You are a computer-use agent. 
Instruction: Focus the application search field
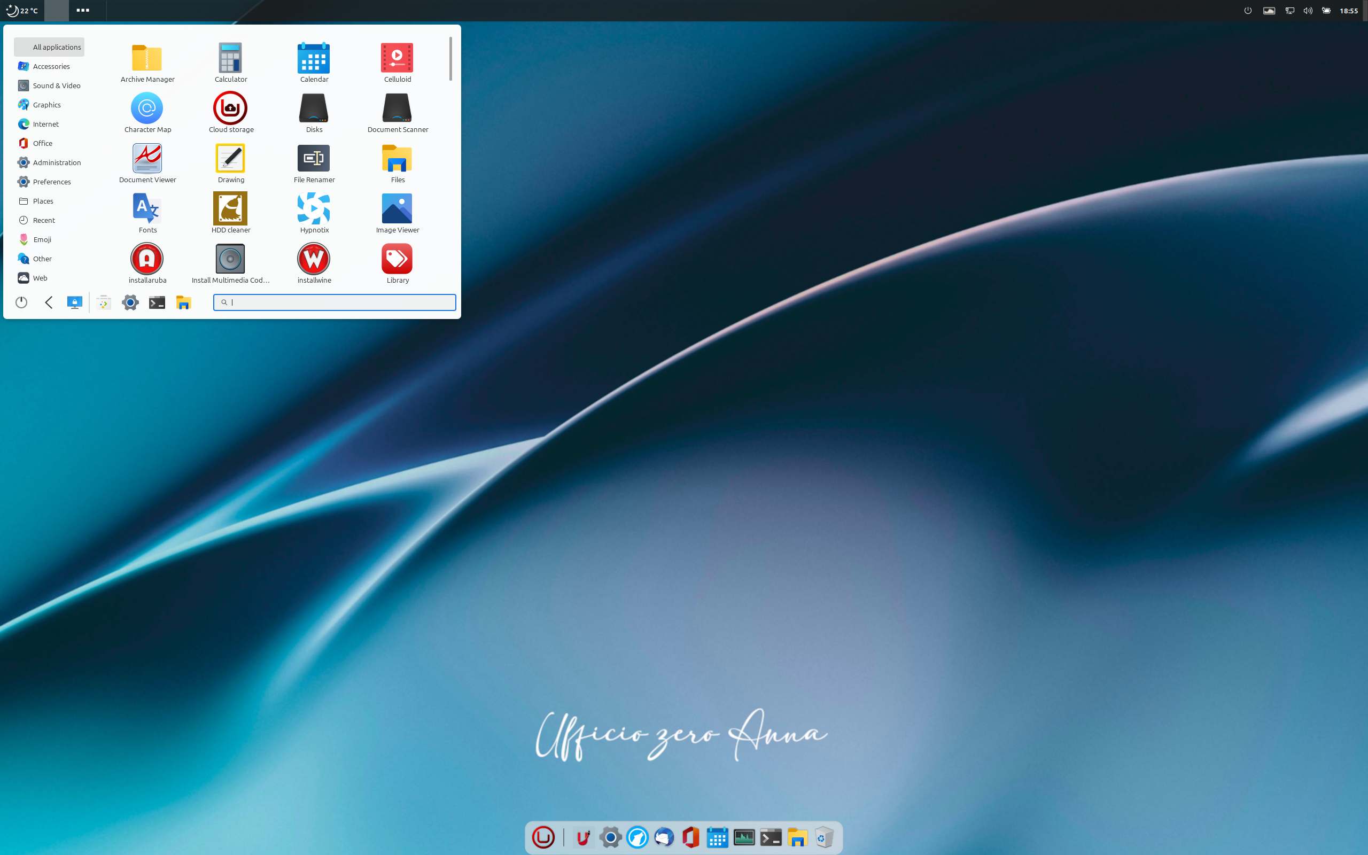335,302
